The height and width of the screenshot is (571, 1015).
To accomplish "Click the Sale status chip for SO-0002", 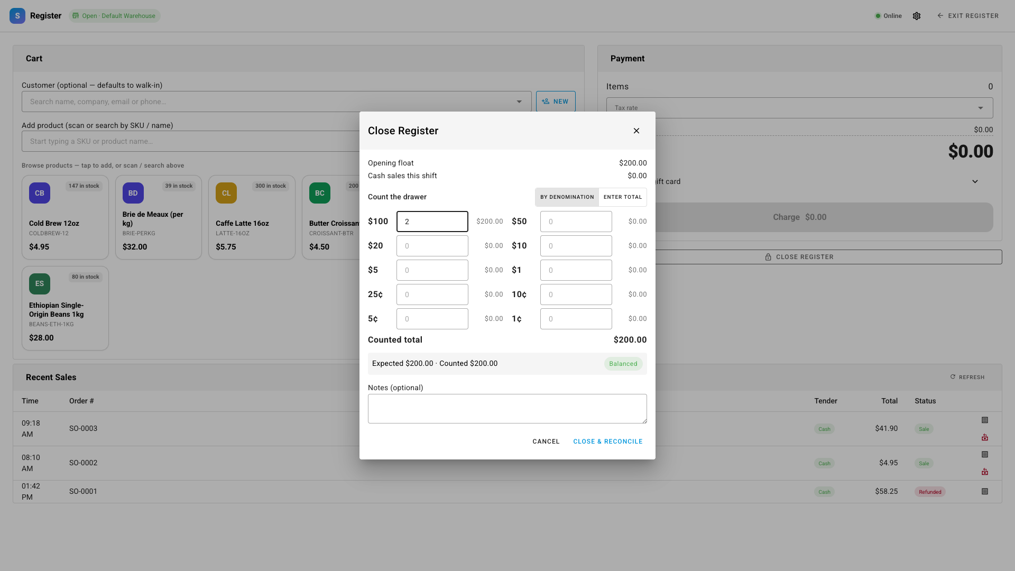I will tap(924, 463).
